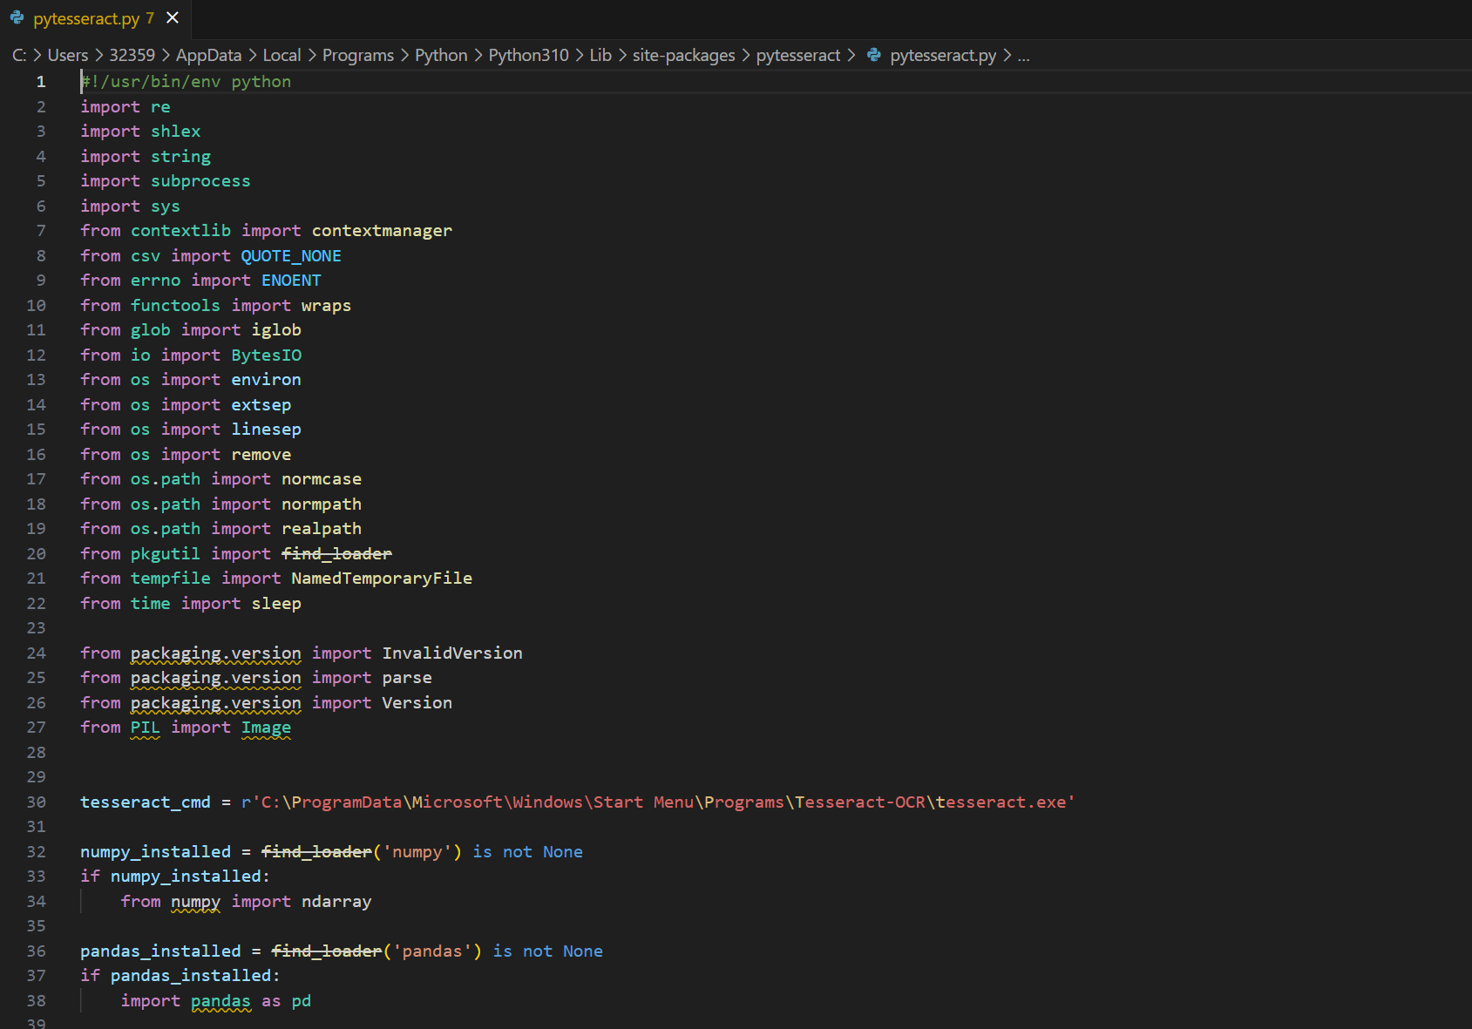Click the deprecated 'find_loader' on the pkgutil import
This screenshot has height=1029, width=1472.
click(x=336, y=553)
